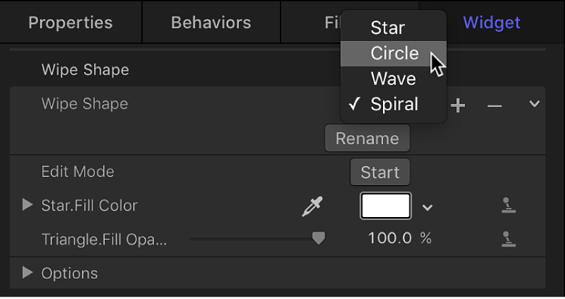The image size is (565, 299).
Task: Select the Wave menu option
Action: 394,79
